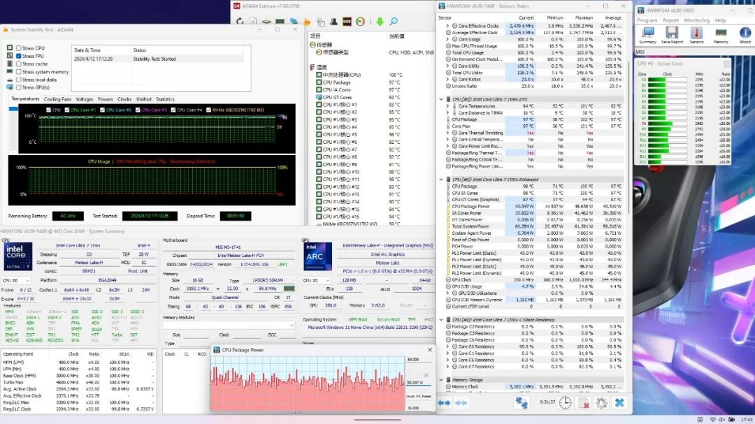Click the blue X close sensors icon
The image size is (755, 424).
coord(619,403)
